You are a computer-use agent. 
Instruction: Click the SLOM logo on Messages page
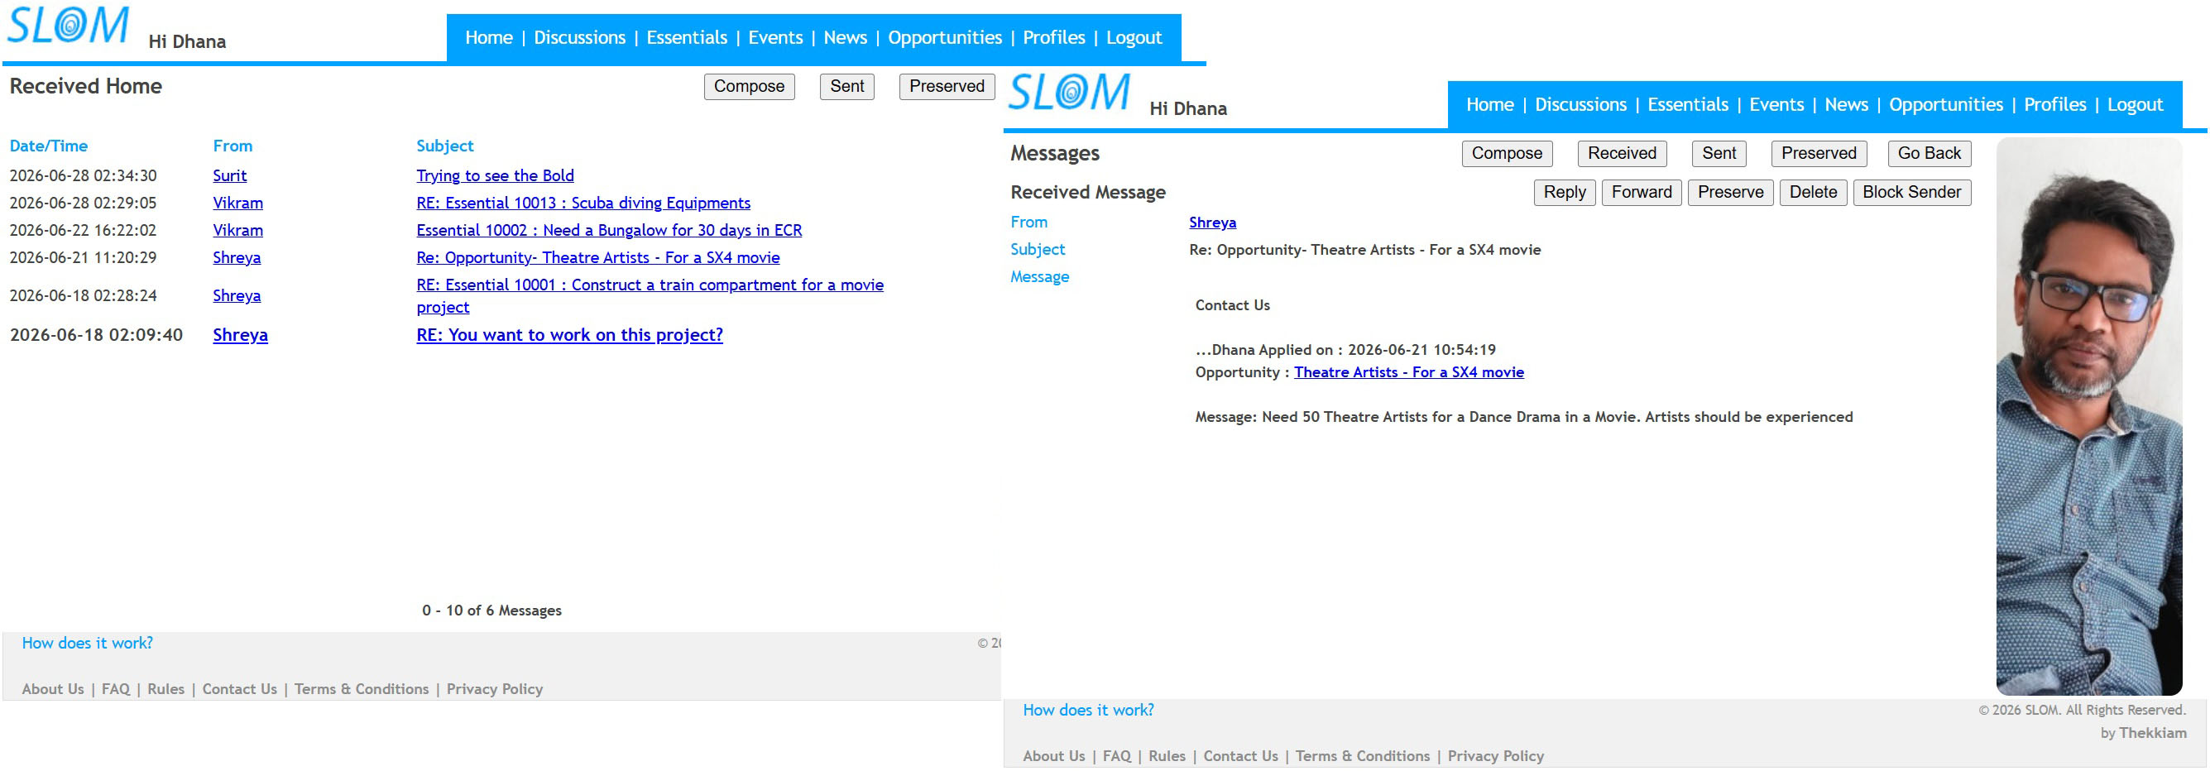click(1069, 92)
